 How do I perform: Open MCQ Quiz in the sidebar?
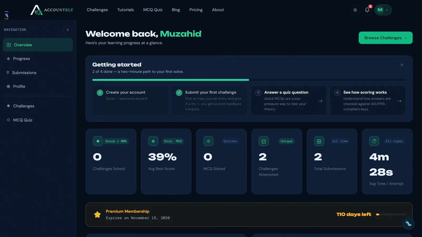(x=38, y=120)
